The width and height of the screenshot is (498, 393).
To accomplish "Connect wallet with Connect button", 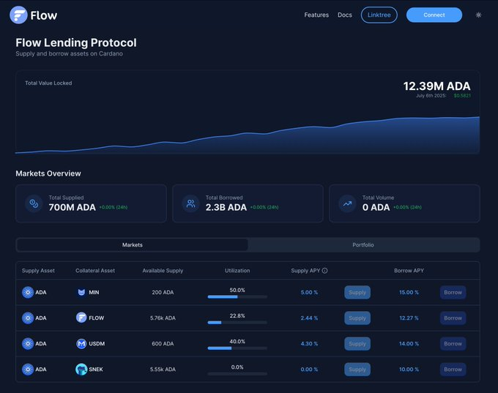I will pyautogui.click(x=434, y=15).
